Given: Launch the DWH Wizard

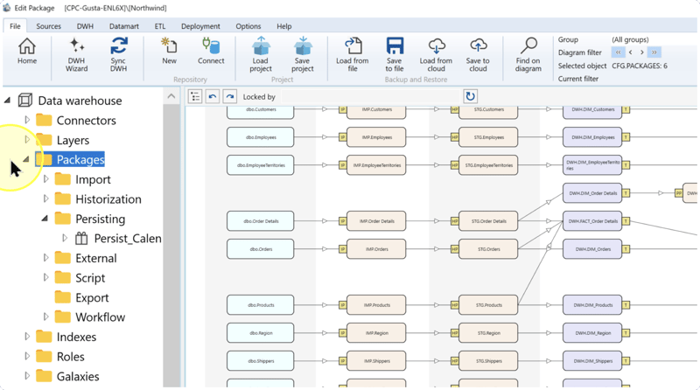Looking at the screenshot, I should click(x=76, y=55).
